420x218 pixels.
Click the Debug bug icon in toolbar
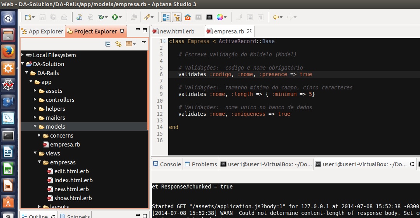tap(101, 17)
